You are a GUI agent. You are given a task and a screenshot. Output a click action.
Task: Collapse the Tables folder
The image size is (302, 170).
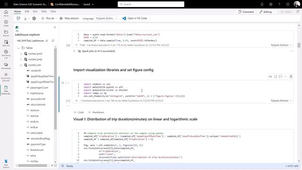(x=18, y=48)
